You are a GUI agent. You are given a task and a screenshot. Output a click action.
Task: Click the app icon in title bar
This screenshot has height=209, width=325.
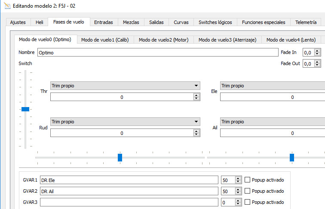tap(7, 6)
